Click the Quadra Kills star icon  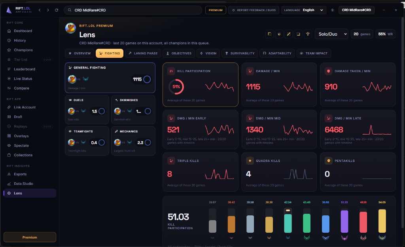[x=250, y=161]
